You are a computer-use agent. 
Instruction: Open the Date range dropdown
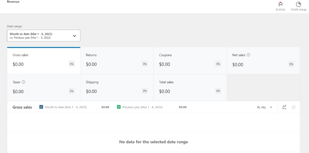click(x=43, y=36)
